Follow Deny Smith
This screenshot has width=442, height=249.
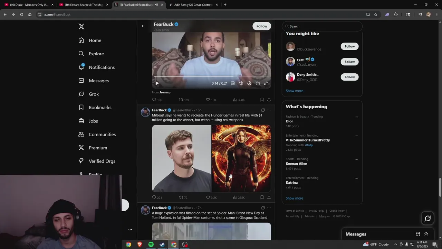coord(349,77)
